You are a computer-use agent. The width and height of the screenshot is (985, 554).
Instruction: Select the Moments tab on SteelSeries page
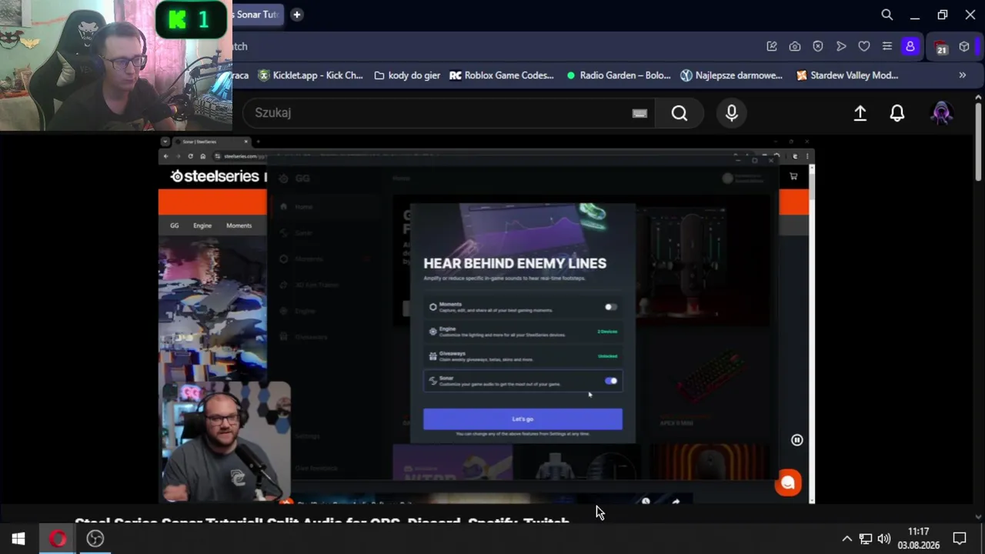pyautogui.click(x=239, y=225)
